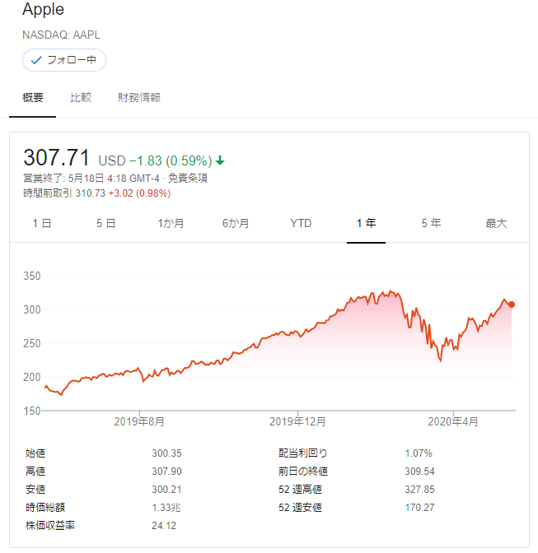538x553 pixels.
Task: Click the NASDAQ: AAPL ticker text
Action: (61, 35)
